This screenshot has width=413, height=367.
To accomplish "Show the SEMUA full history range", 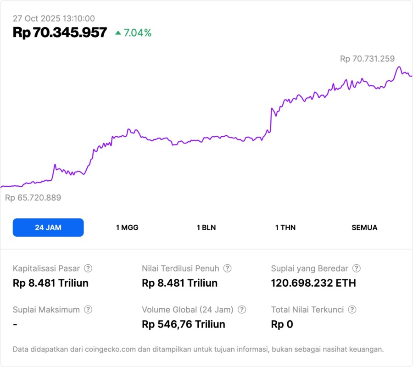I will (x=364, y=228).
